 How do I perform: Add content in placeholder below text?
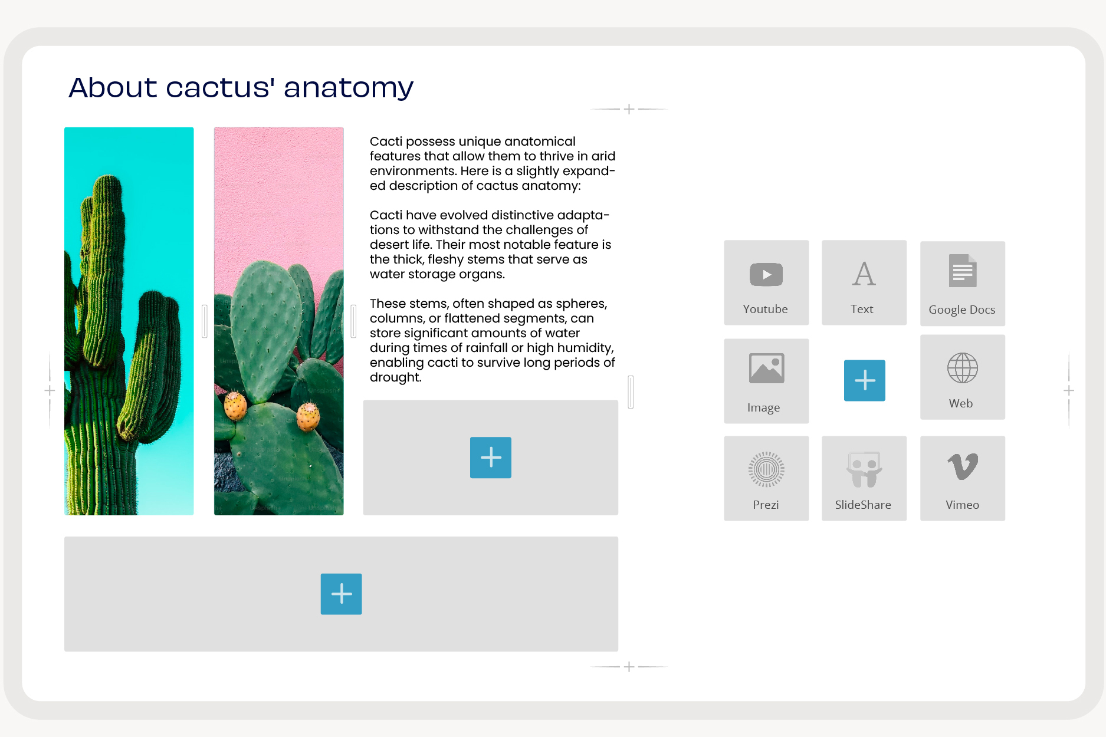(x=490, y=458)
